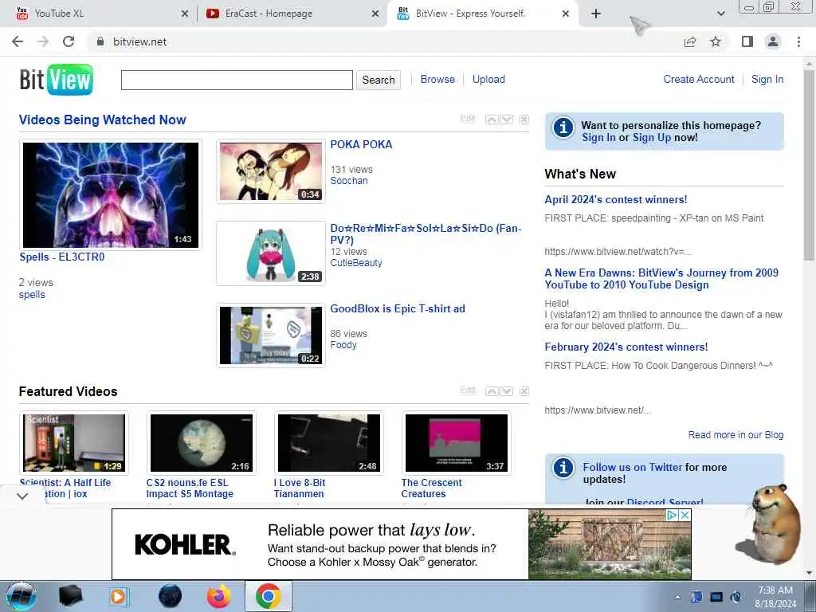Open Chrome three-dot menu

point(798,41)
